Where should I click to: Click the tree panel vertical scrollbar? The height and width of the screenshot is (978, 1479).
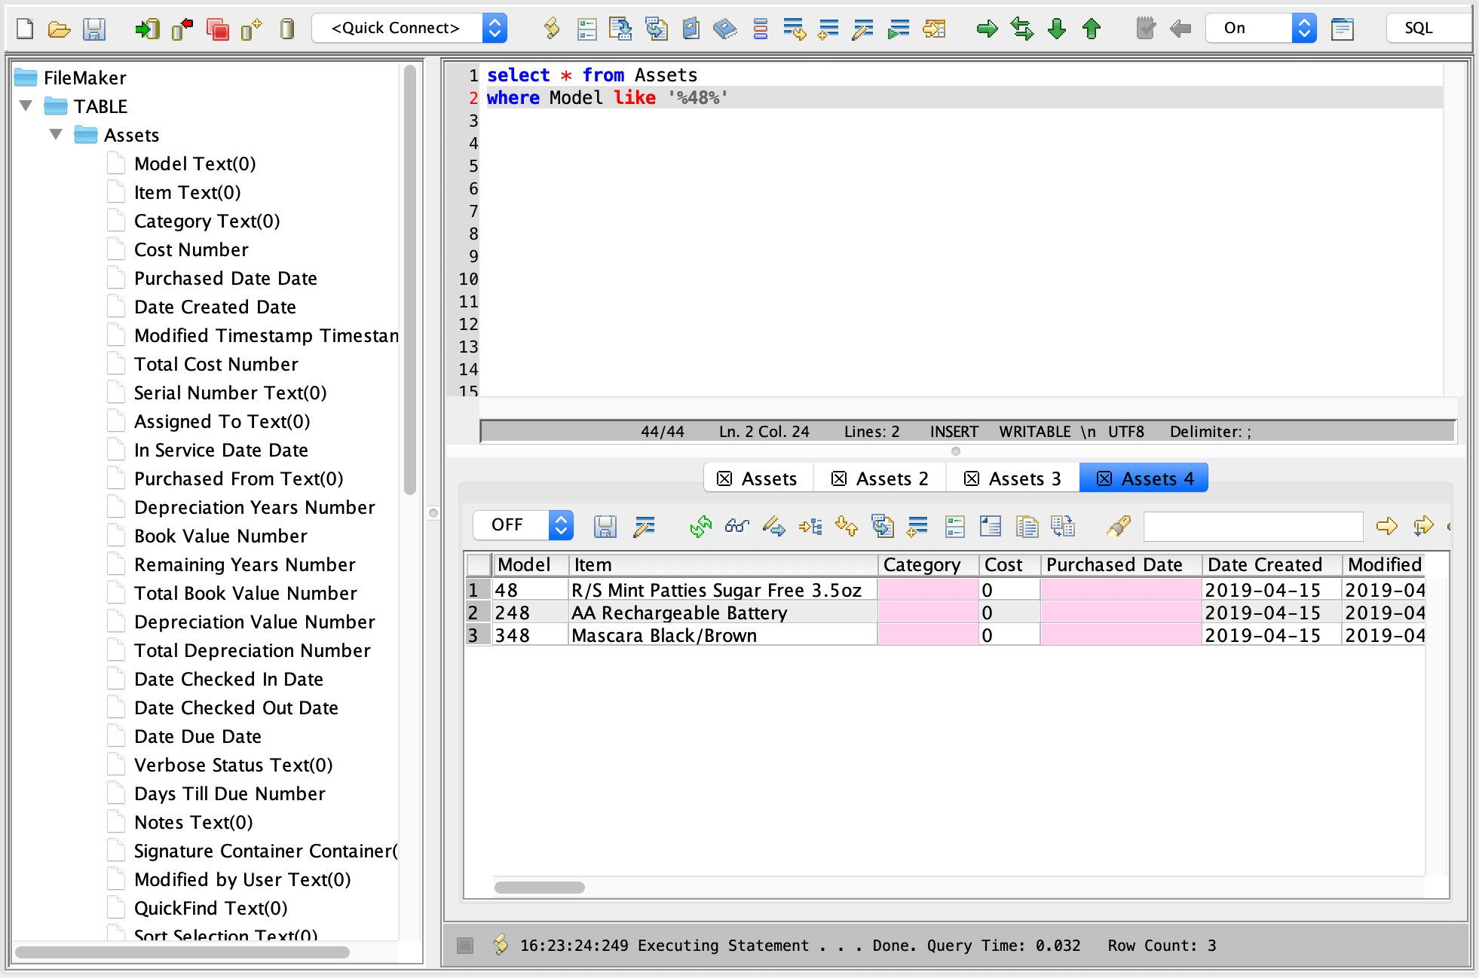point(410,279)
